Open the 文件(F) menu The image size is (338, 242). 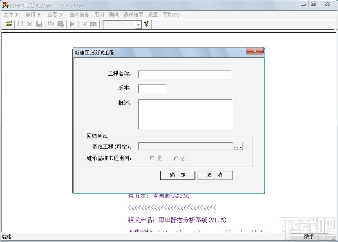tap(11, 15)
